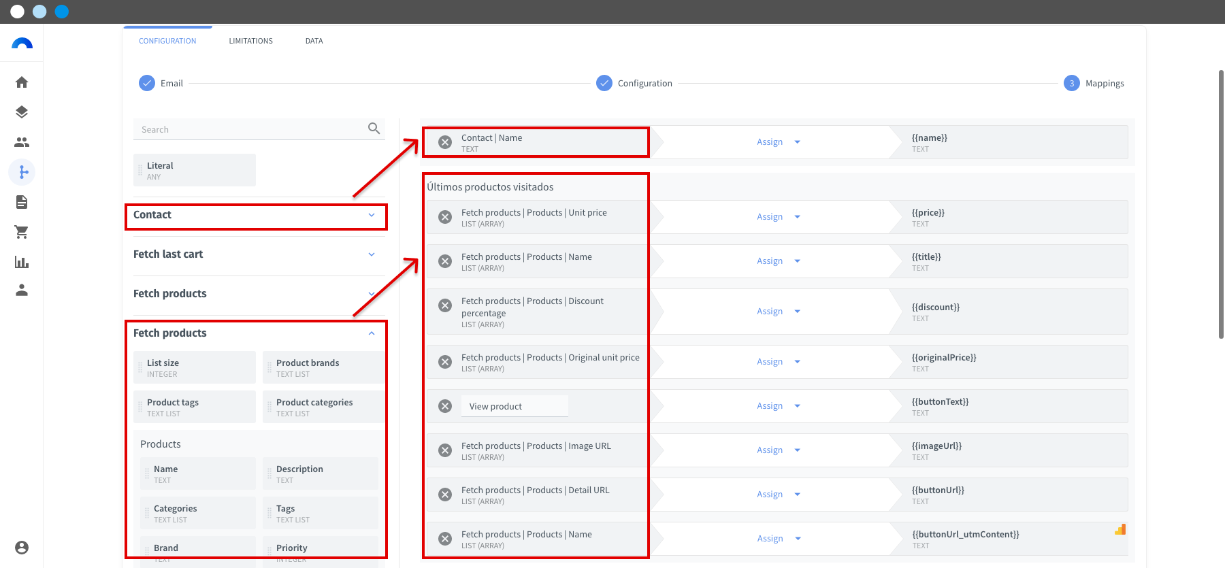The image size is (1225, 568).
Task: Open Assign dropdown for {{buttonUrl}}
Action: (x=779, y=495)
